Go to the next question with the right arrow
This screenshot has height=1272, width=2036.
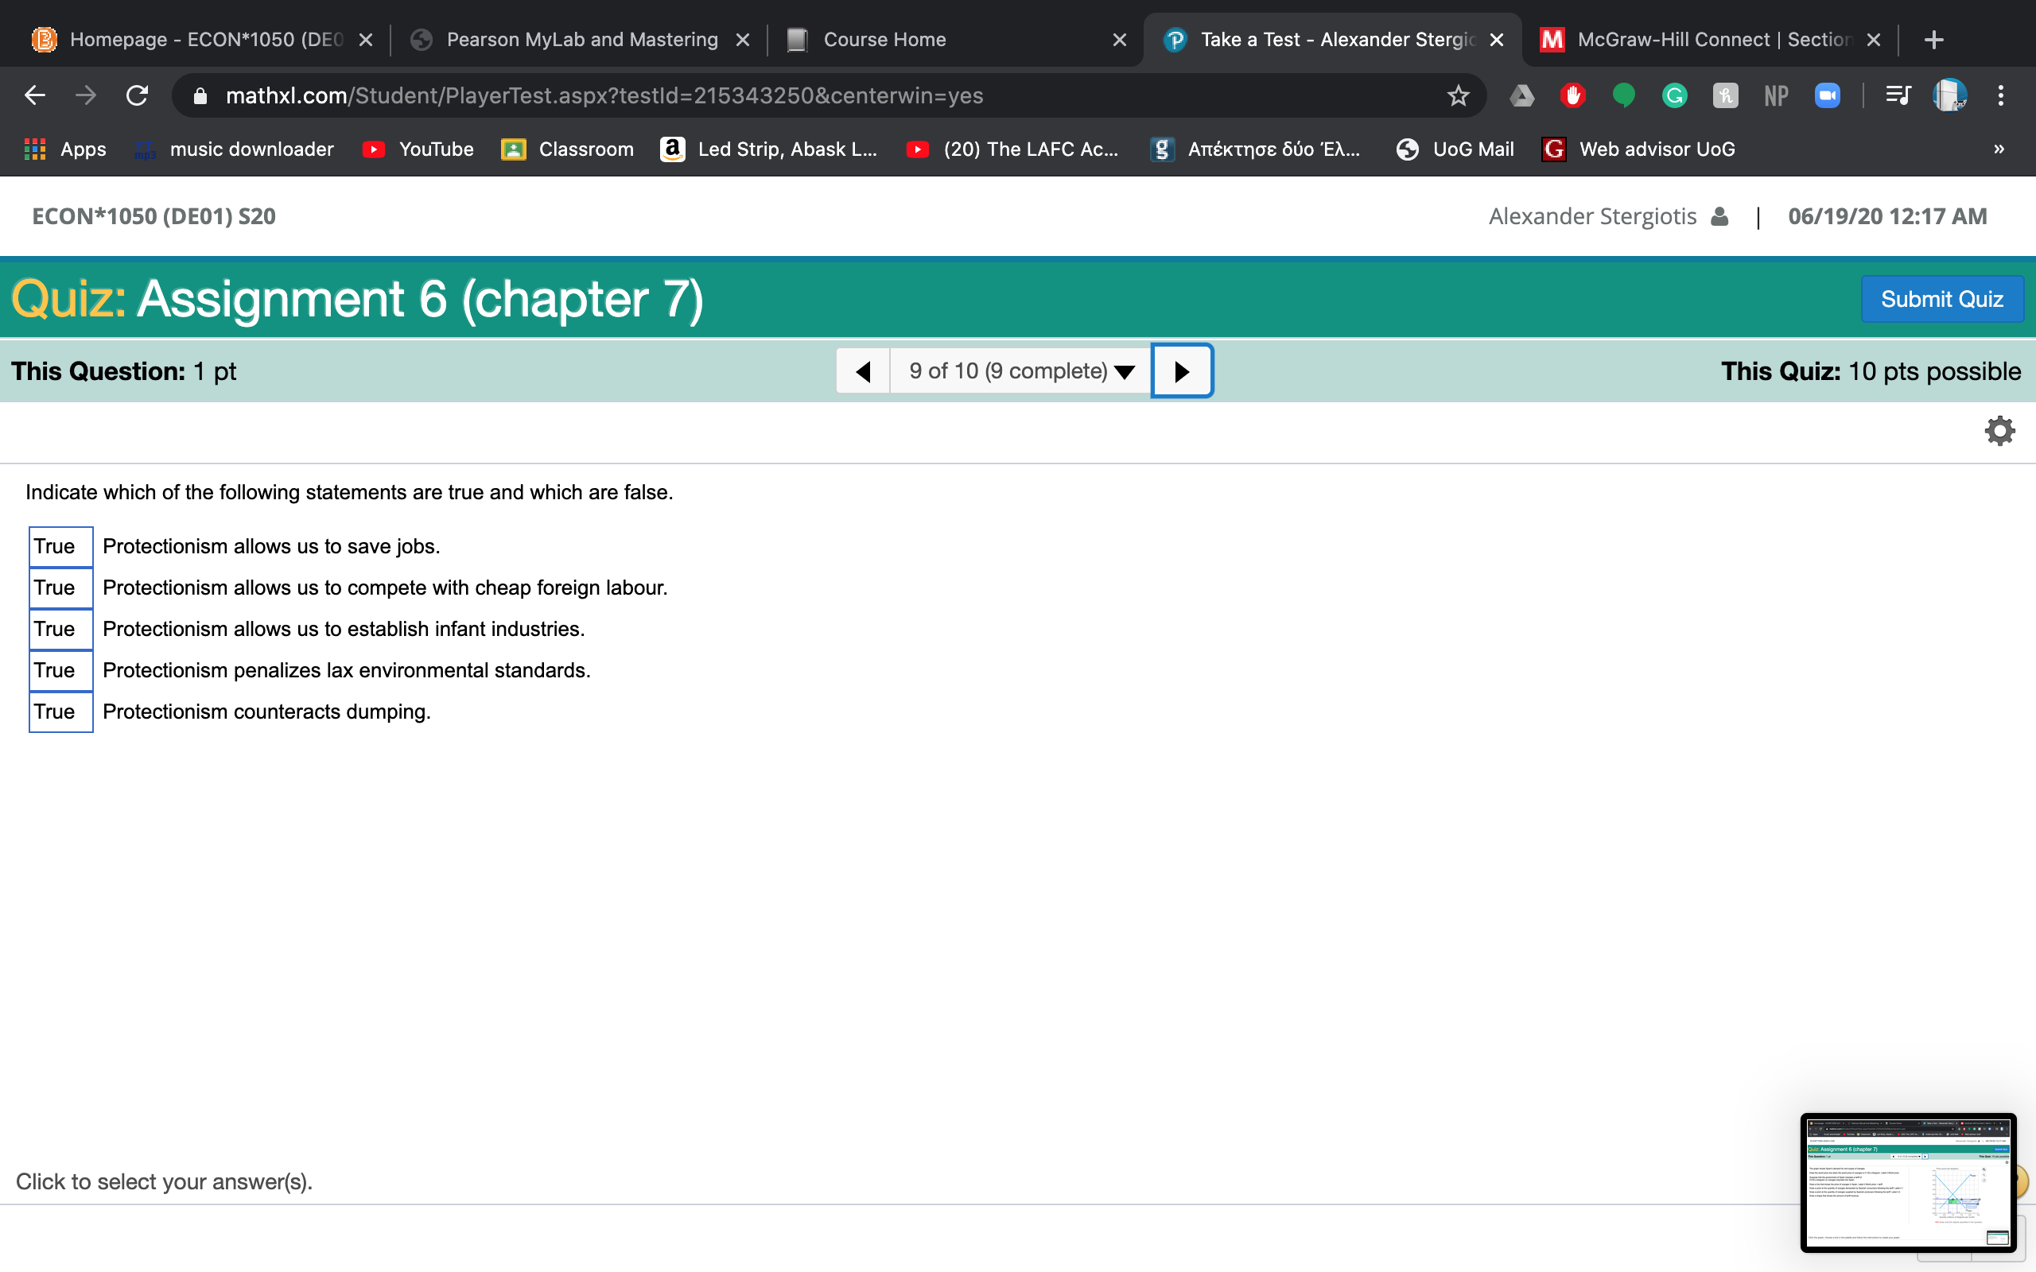1181,370
